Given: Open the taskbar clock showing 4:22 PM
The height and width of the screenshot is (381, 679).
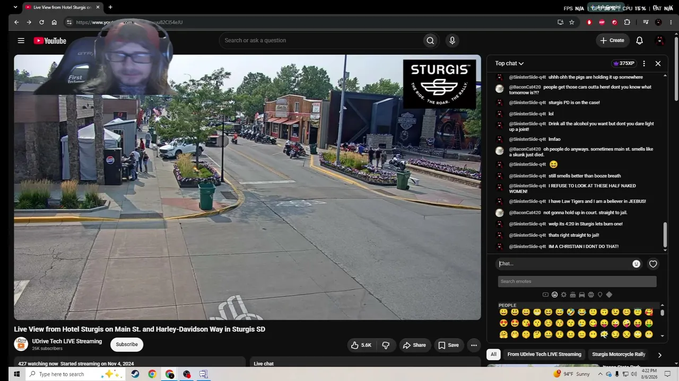Looking at the screenshot, I should coord(649,374).
